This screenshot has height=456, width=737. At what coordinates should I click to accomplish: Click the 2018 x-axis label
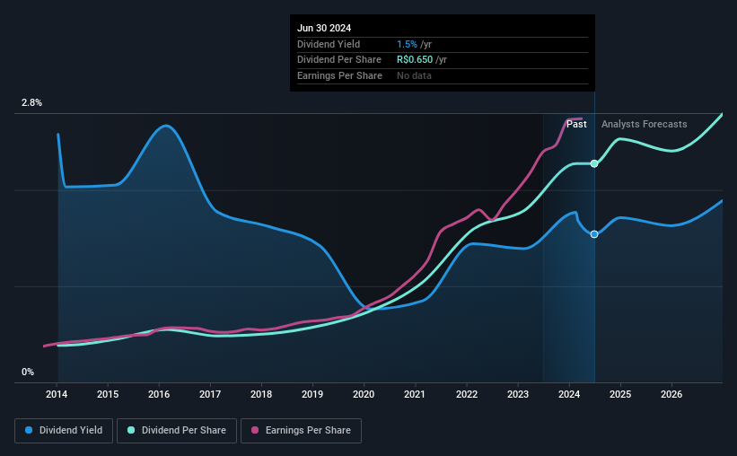pyautogui.click(x=261, y=394)
